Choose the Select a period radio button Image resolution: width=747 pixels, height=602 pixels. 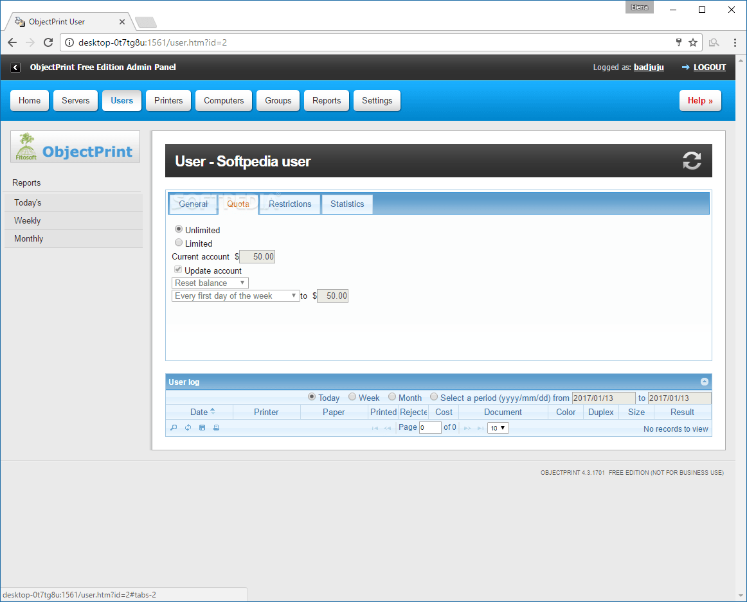click(433, 397)
